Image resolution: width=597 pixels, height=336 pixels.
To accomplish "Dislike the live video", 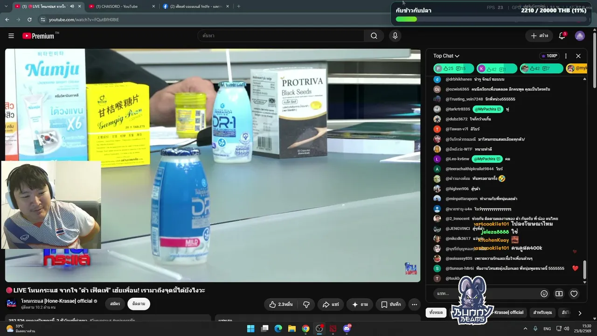I will 306,304.
